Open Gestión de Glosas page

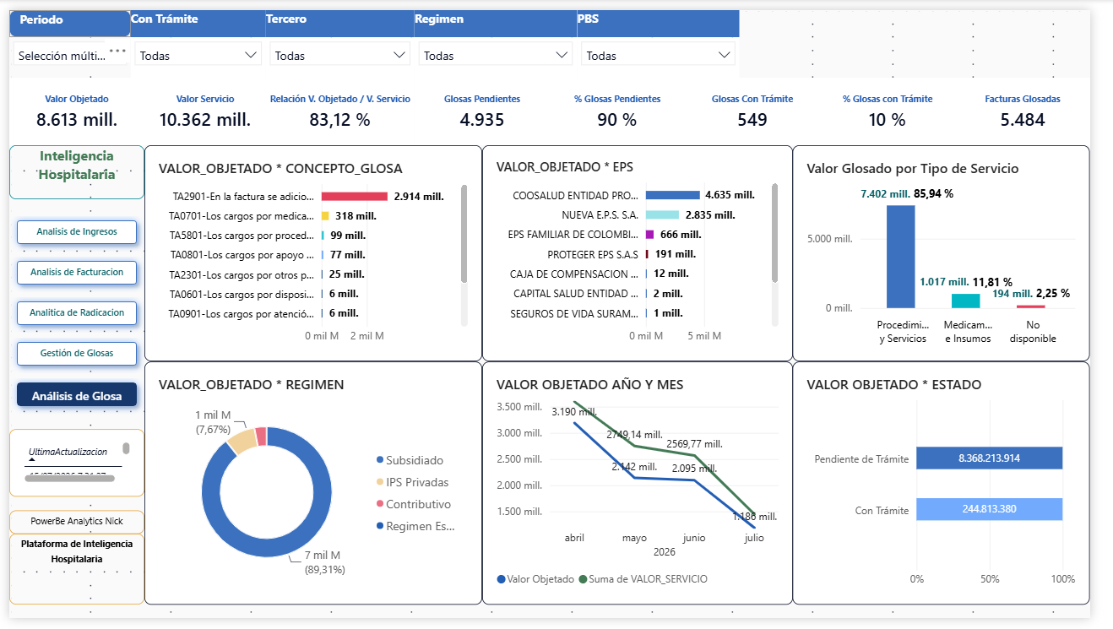click(x=77, y=353)
